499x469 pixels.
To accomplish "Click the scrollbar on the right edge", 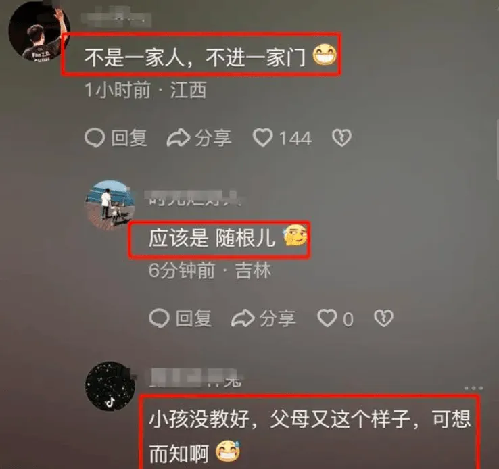I will (498, 149).
